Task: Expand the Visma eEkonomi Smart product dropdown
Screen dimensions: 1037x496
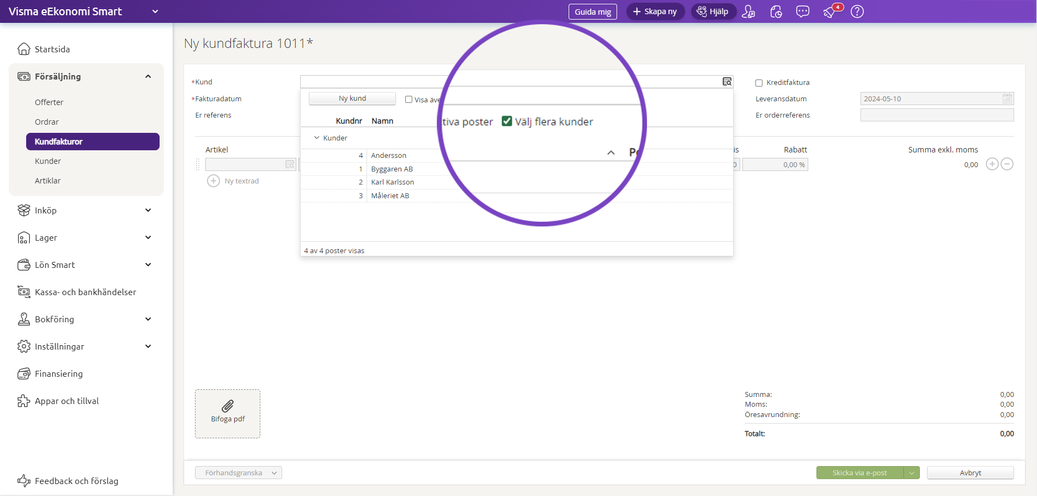Action: coord(155,11)
